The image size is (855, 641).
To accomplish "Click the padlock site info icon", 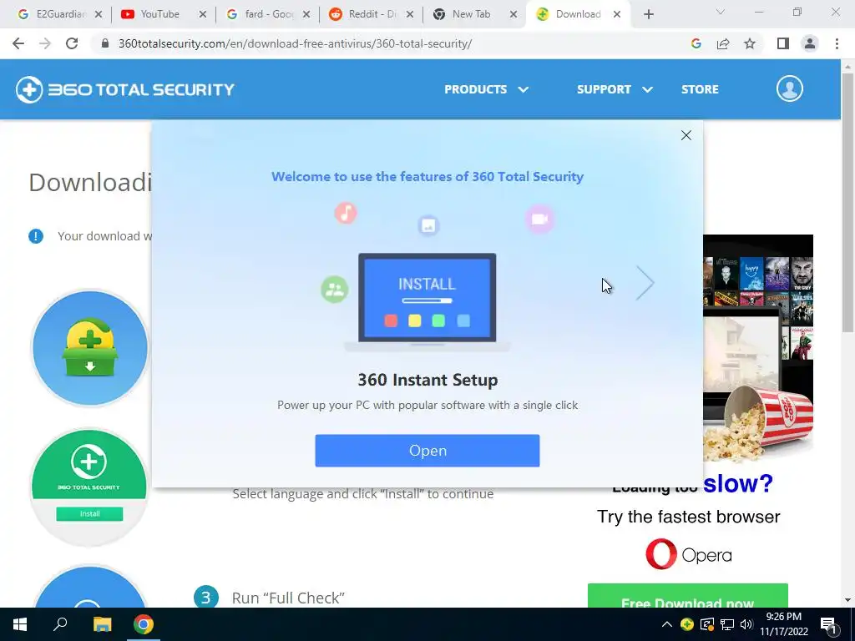I will (106, 43).
